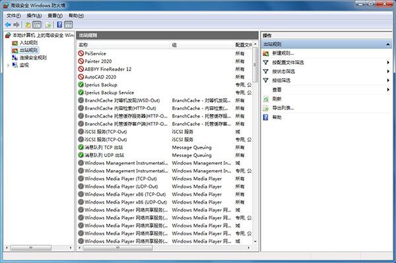
Task: Click the horizontal scrollbar under the rules list
Action: coord(164,248)
